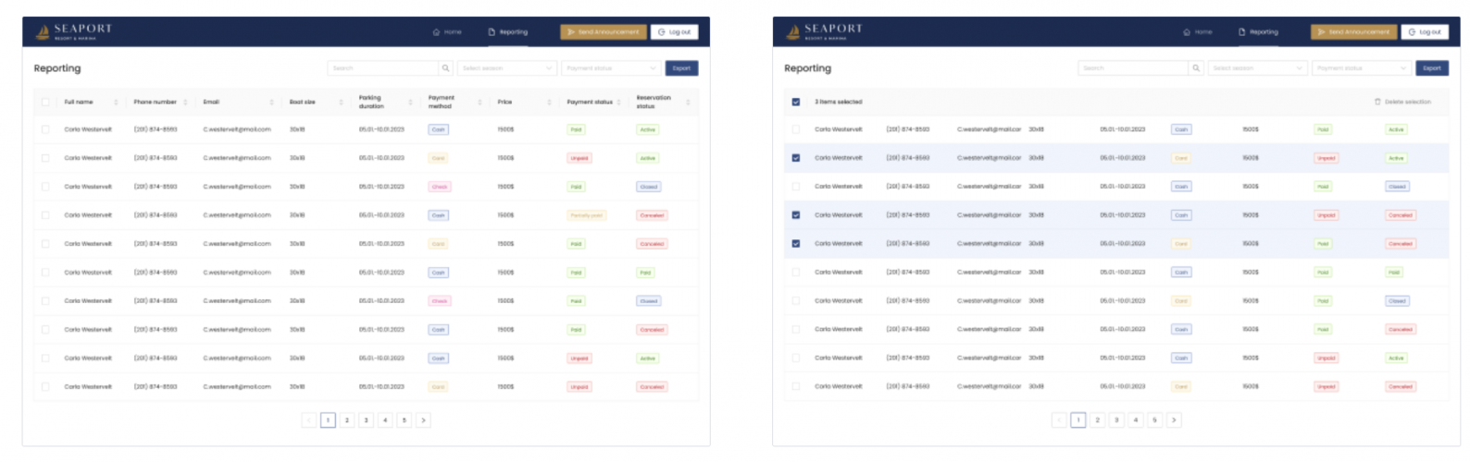The height and width of the screenshot is (462, 1470).
Task: Sort by Payment status column arrows
Action: [x=618, y=103]
